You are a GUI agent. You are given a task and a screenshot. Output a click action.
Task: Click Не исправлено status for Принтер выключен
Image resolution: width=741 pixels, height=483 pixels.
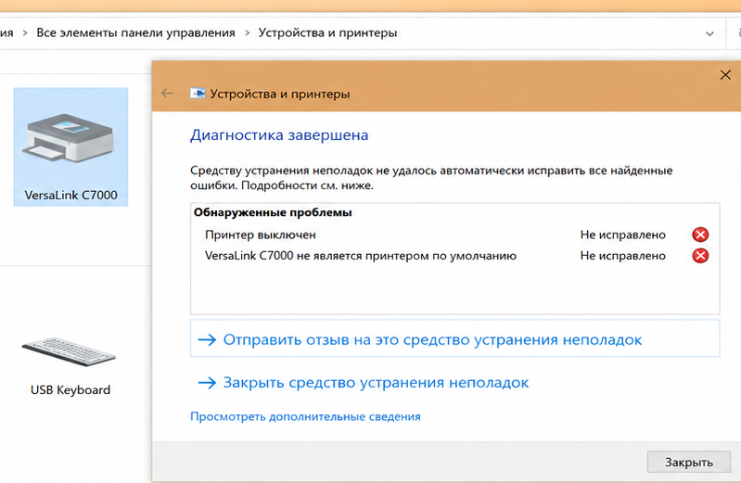point(623,235)
